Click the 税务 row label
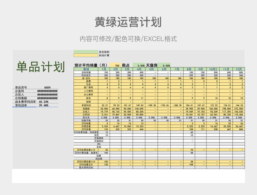Screen dimensions: 257x195 tap(86, 98)
